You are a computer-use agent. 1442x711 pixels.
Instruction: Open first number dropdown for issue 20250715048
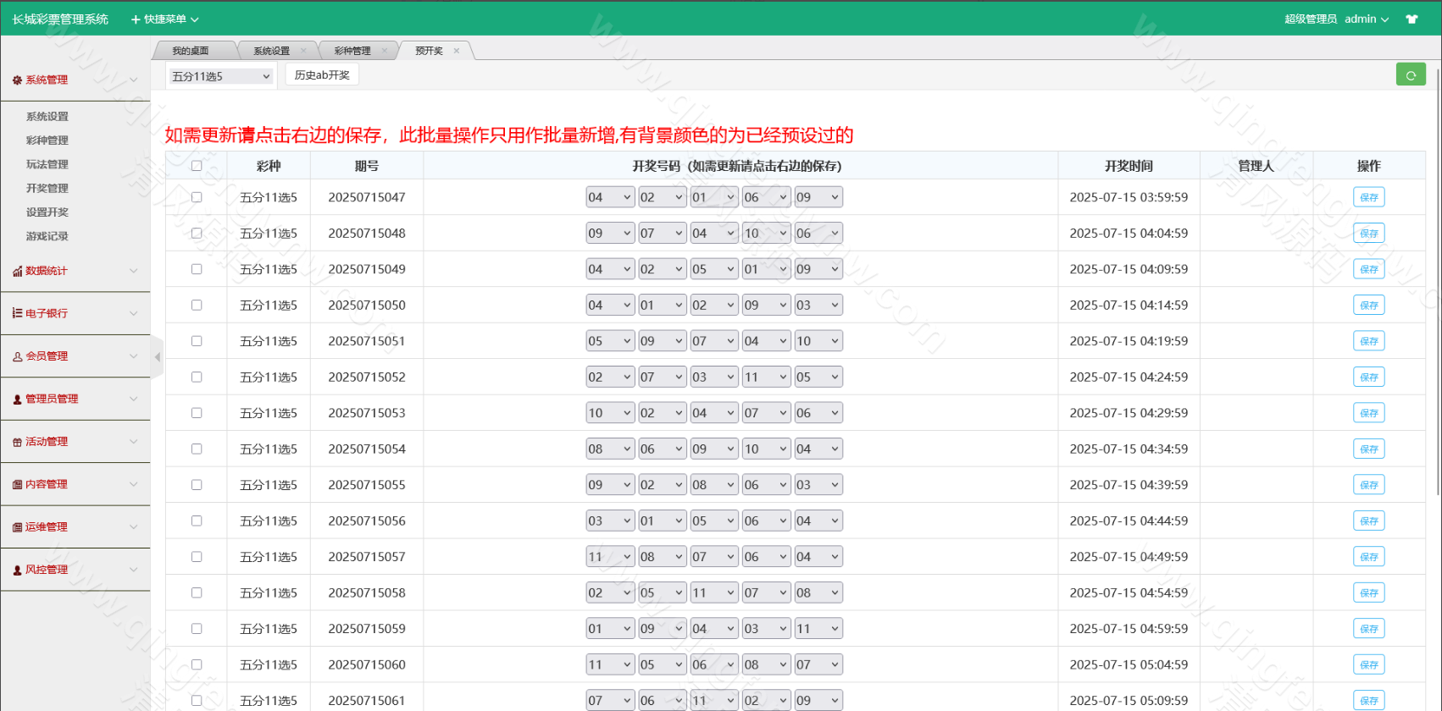pos(610,234)
